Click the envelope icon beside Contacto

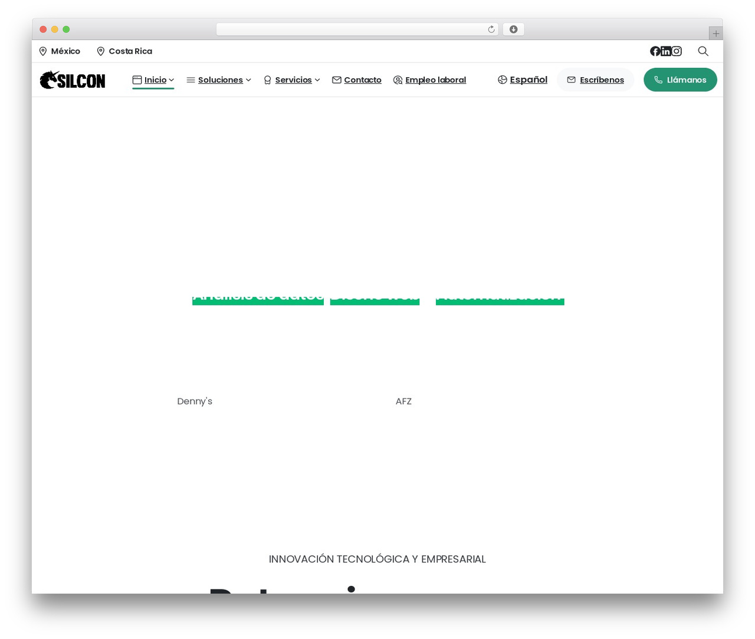click(x=337, y=80)
